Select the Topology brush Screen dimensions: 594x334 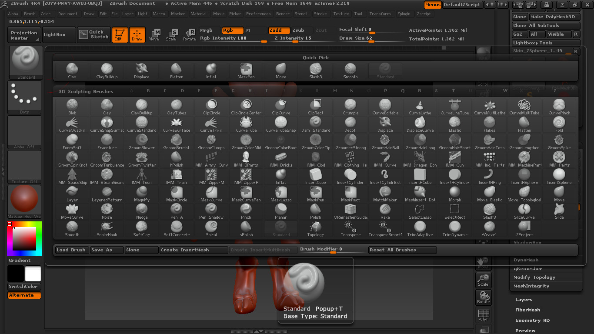tap(316, 229)
